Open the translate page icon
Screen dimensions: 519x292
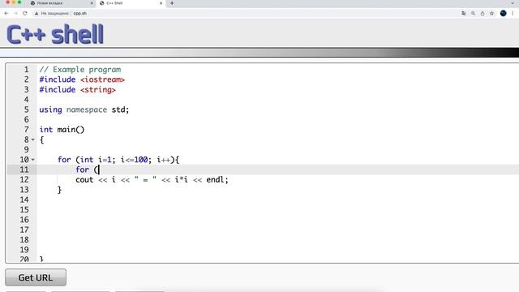(464, 13)
